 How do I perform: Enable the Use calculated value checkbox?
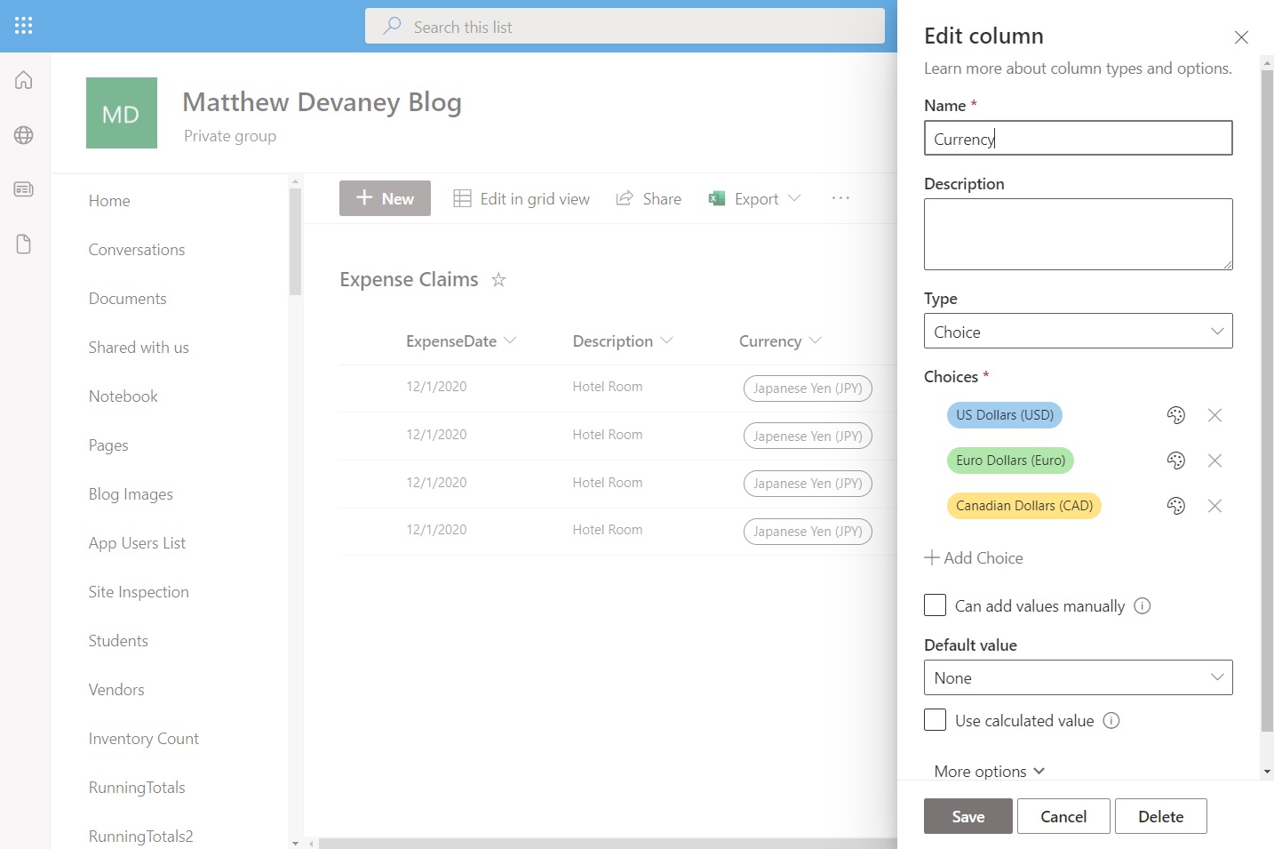click(935, 719)
